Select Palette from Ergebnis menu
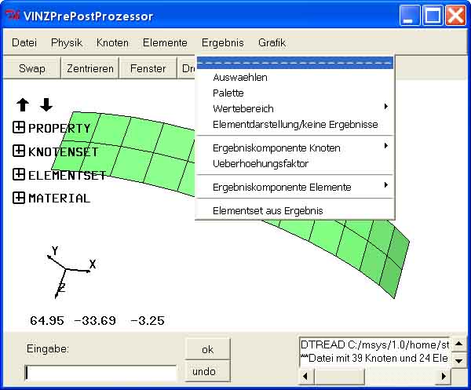The height and width of the screenshot is (390, 471). coord(228,93)
